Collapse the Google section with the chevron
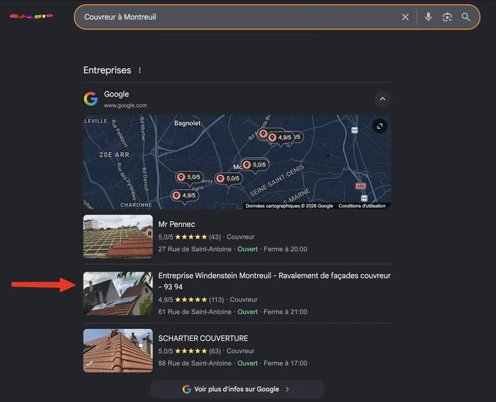Image resolution: width=496 pixels, height=402 pixels. point(382,99)
